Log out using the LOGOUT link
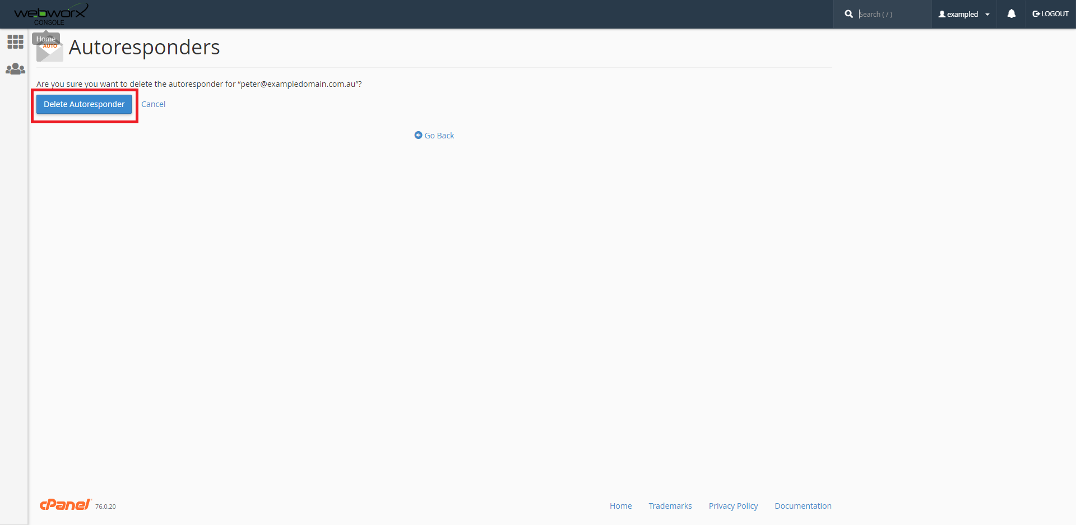 pos(1050,14)
